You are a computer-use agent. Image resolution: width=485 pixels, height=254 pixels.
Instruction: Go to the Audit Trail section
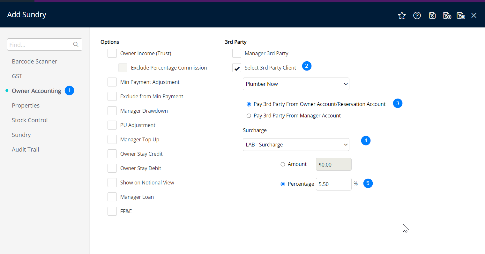tap(25, 150)
